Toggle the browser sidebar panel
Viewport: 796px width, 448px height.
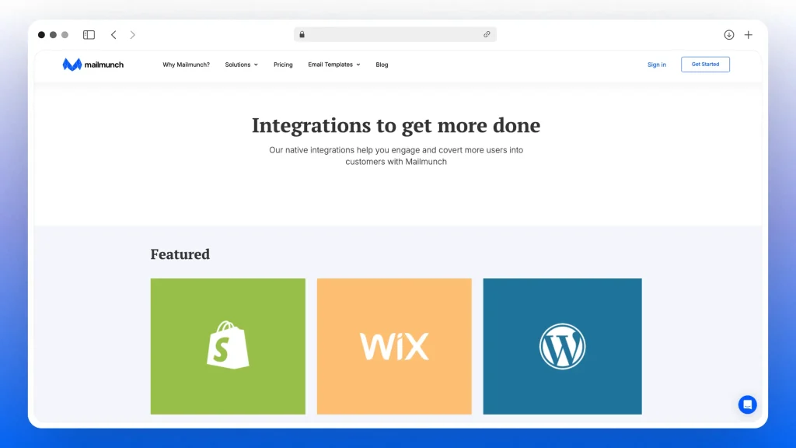click(x=88, y=34)
